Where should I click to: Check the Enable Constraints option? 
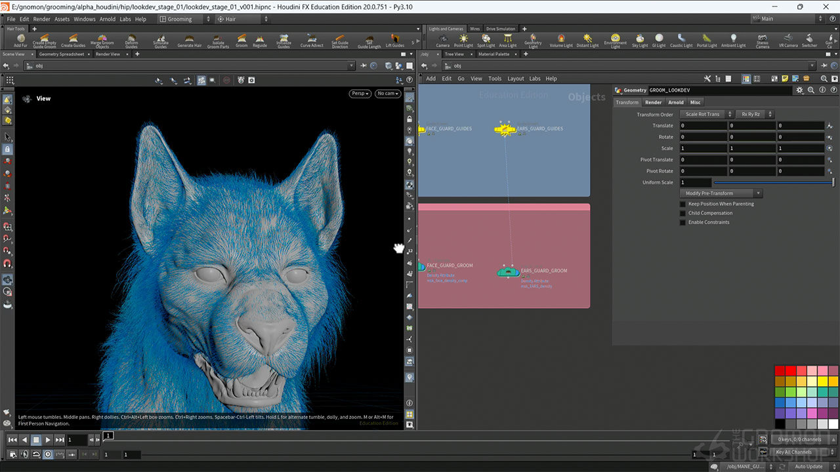tap(682, 222)
